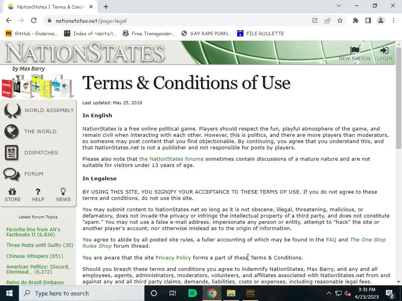Image resolution: width=402 pixels, height=301 pixels.
Task: Open the notifications center icon
Action: (389, 293)
